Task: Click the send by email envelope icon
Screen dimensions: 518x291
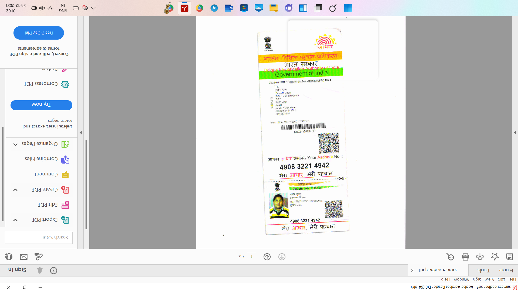Action: point(24,257)
